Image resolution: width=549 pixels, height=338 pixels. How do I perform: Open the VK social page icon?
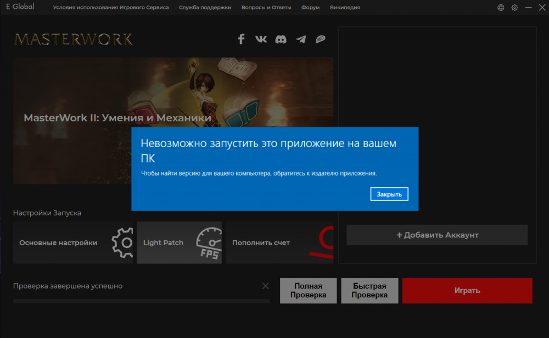(x=261, y=39)
